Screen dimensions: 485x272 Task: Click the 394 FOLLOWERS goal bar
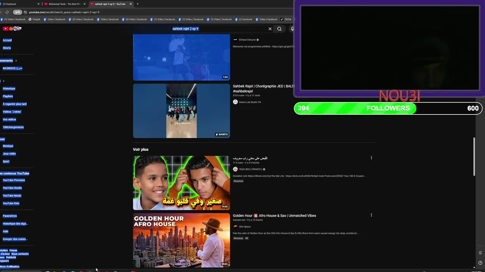[x=388, y=108]
